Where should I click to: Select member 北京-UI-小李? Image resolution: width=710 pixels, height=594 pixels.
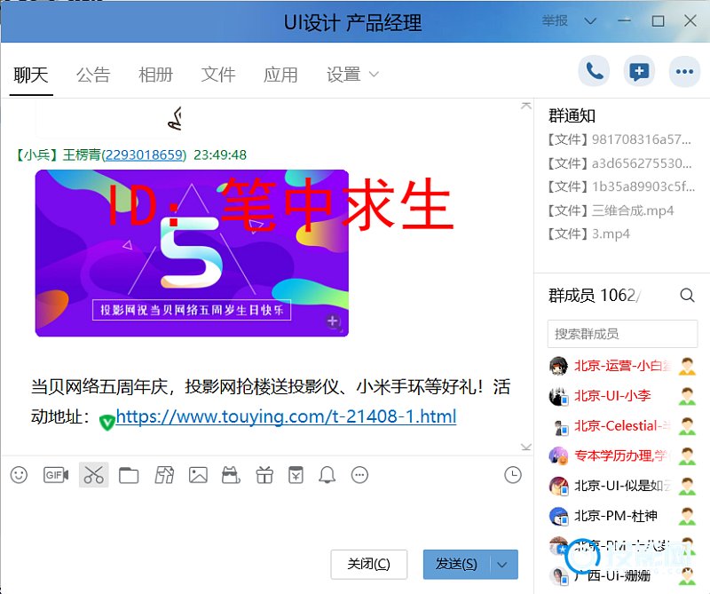click(x=612, y=396)
